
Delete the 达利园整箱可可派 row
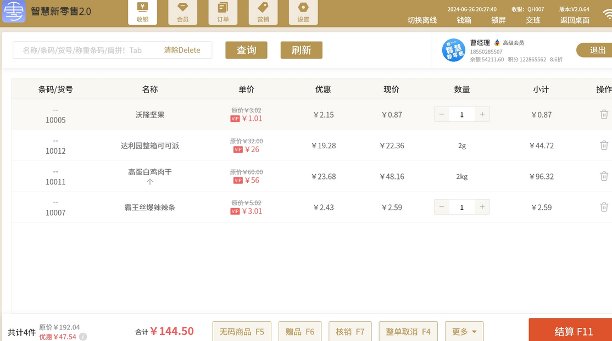(x=604, y=145)
